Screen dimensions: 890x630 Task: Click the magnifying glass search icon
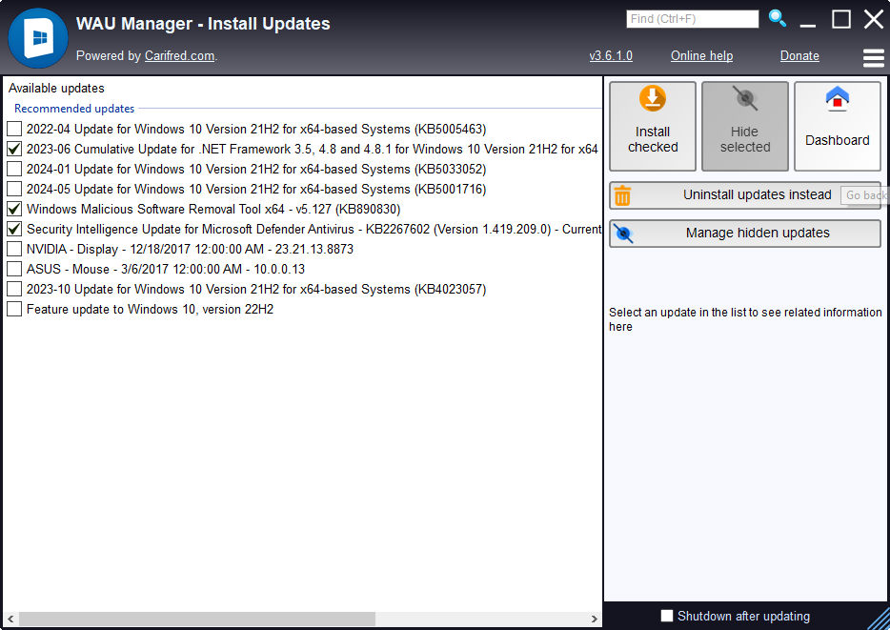(777, 18)
